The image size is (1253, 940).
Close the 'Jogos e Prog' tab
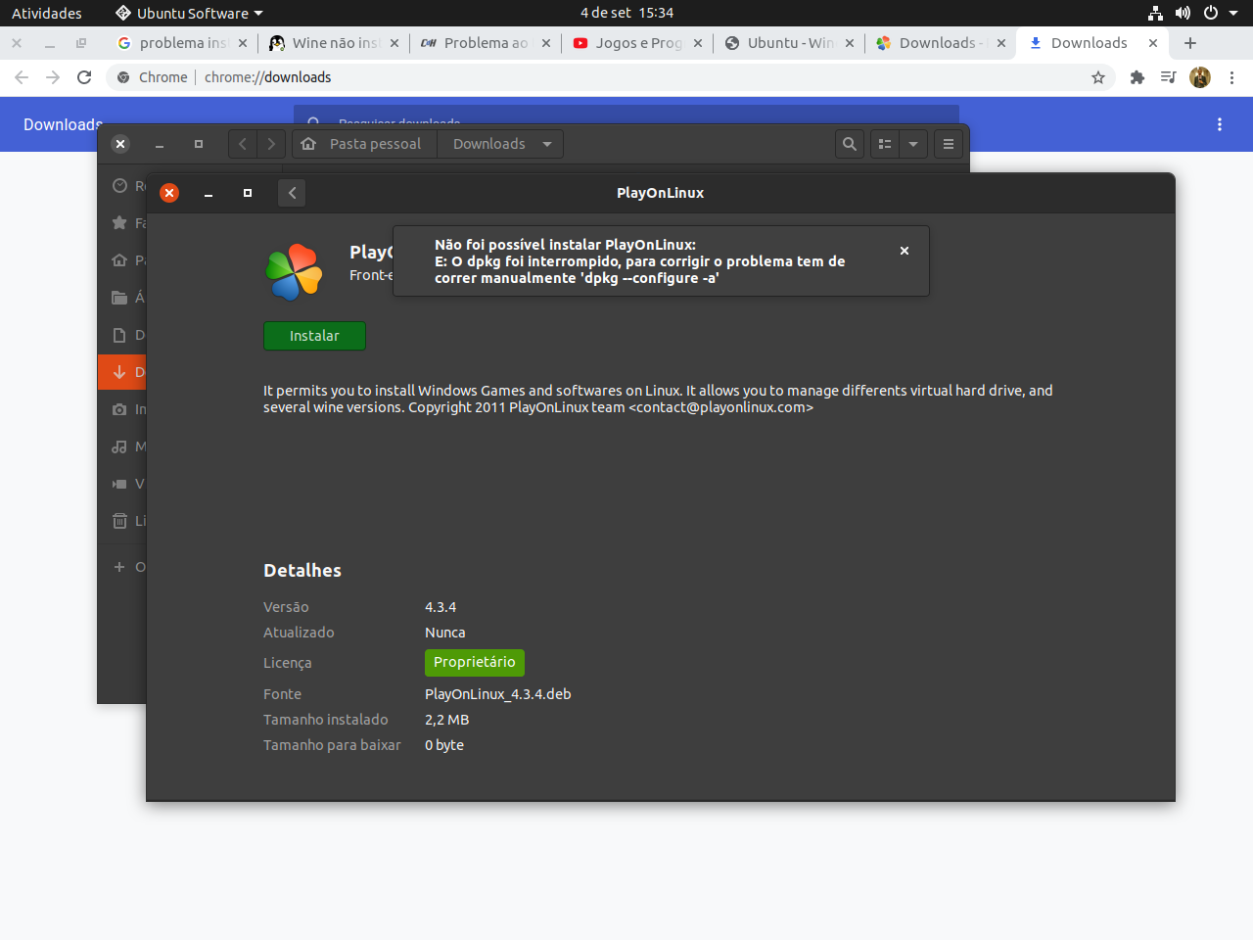[x=698, y=43]
